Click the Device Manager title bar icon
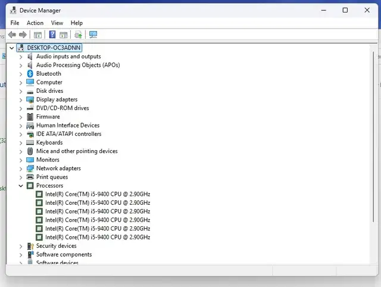381x287 pixels. [x=13, y=10]
